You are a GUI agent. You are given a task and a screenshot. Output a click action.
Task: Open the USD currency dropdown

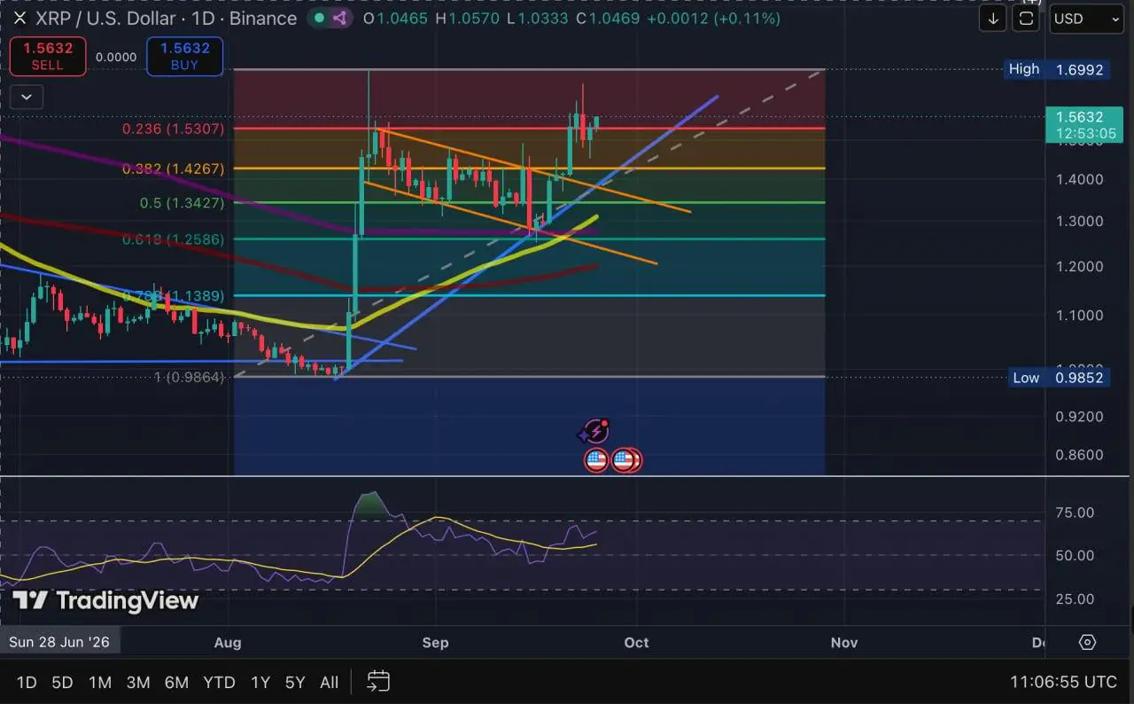(1086, 19)
